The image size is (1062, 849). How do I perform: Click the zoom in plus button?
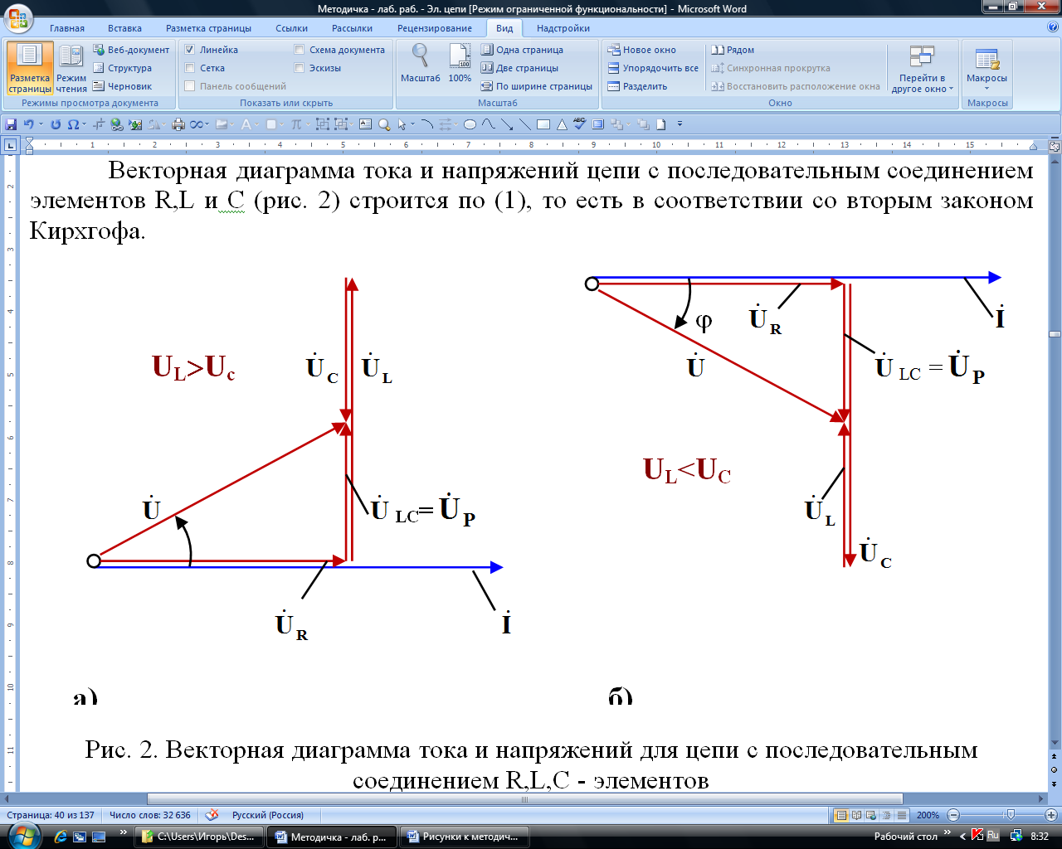[x=1051, y=815]
